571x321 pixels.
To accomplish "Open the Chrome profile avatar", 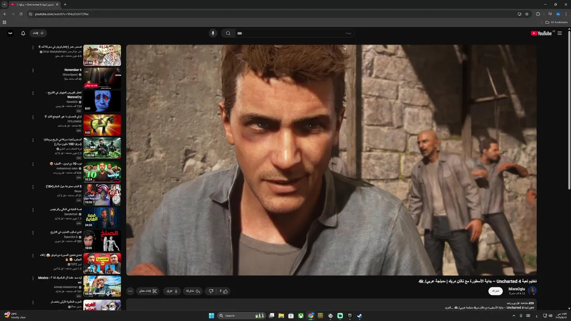I will point(558,14).
